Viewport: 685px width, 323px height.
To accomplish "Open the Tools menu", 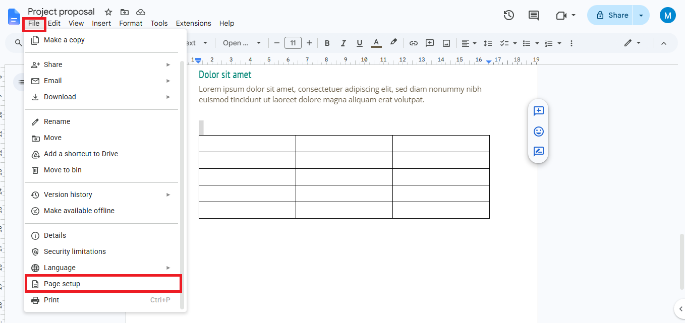I will point(159,23).
